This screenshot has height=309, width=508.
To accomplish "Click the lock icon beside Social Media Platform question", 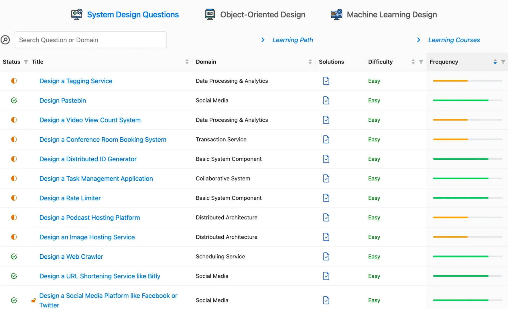I will click(34, 300).
